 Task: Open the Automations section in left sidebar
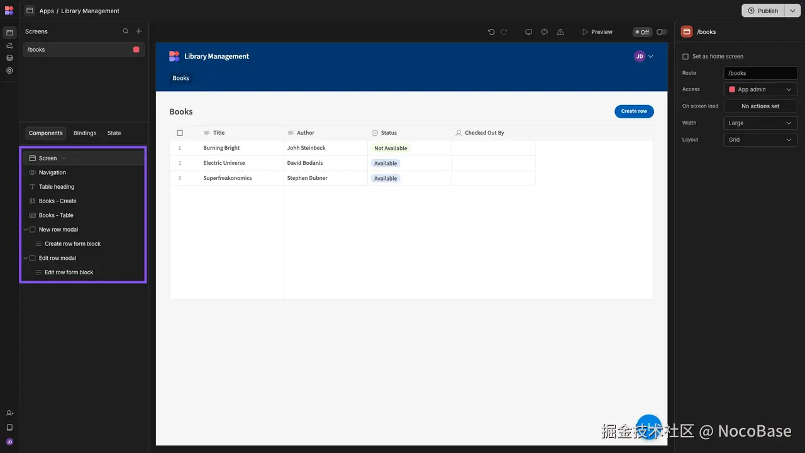[x=9, y=45]
